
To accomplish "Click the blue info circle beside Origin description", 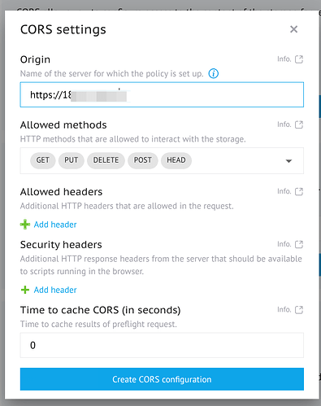I will [213, 73].
